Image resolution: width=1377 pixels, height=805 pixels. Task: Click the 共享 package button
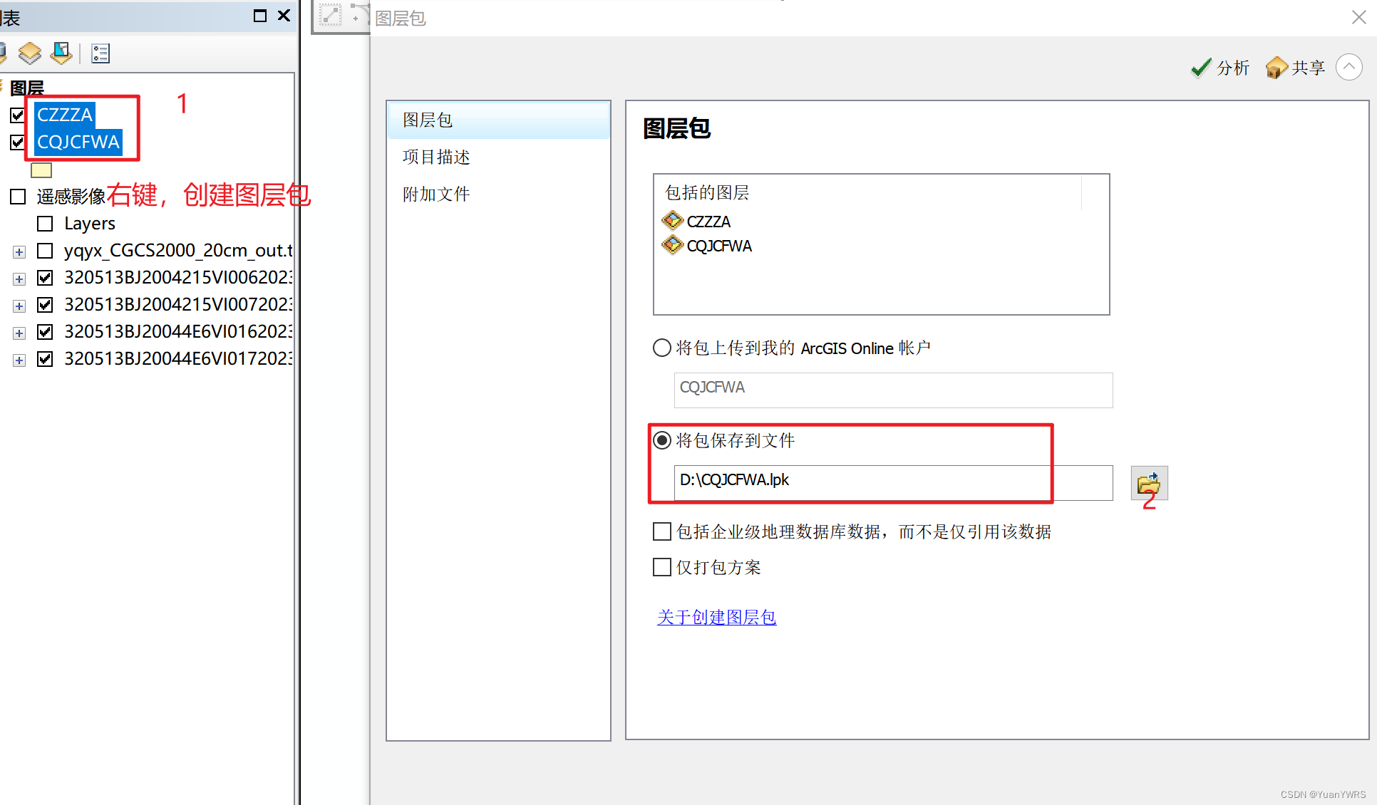[x=1295, y=68]
